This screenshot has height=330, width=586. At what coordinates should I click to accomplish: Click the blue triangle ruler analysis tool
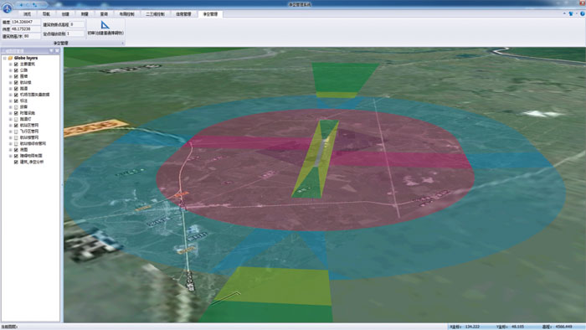(105, 25)
